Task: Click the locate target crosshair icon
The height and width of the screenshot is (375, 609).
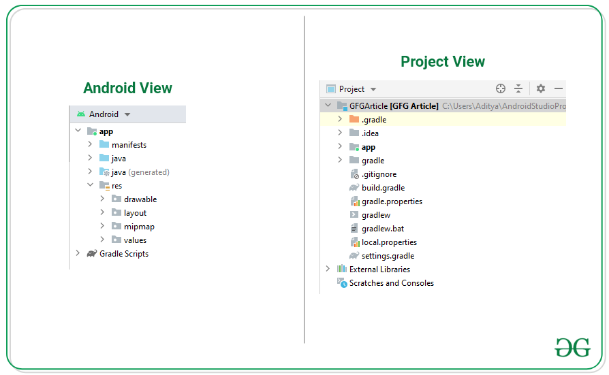Action: click(501, 88)
